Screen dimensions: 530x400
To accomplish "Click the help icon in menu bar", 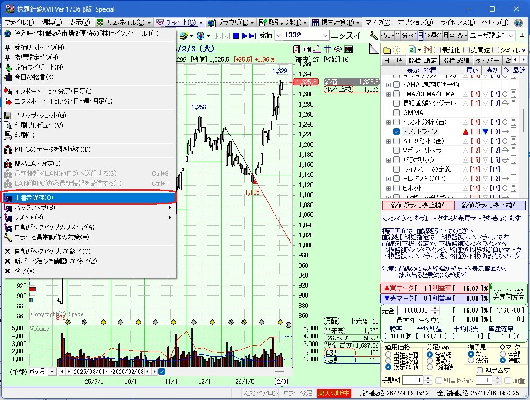I will click(519, 22).
